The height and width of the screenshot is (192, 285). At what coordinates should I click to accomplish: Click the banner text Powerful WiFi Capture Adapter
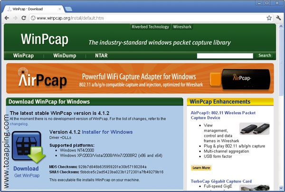pos(139,77)
